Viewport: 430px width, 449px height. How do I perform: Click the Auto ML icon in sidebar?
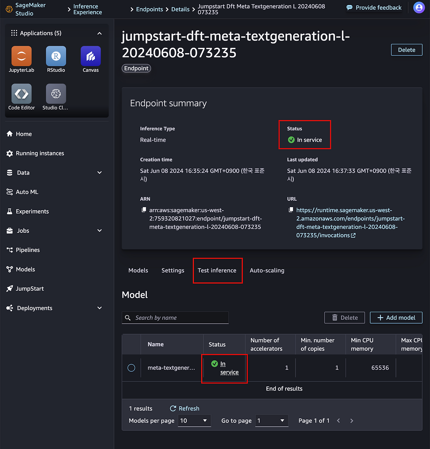(x=10, y=192)
